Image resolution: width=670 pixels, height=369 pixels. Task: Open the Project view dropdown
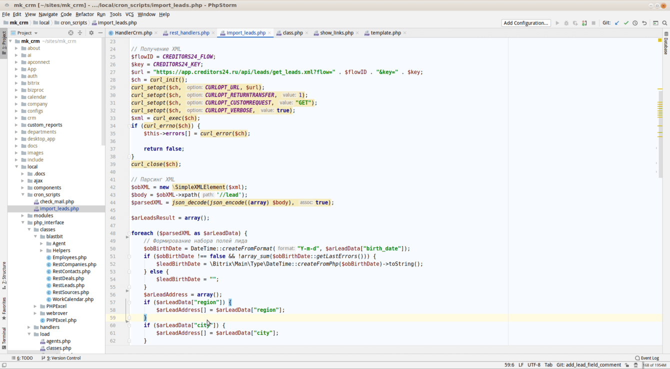[27, 33]
